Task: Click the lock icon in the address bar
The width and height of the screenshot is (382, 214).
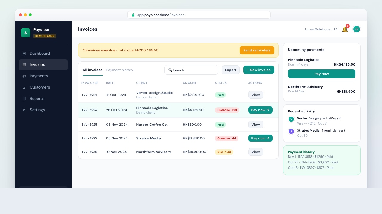Action: pyautogui.click(x=133, y=15)
